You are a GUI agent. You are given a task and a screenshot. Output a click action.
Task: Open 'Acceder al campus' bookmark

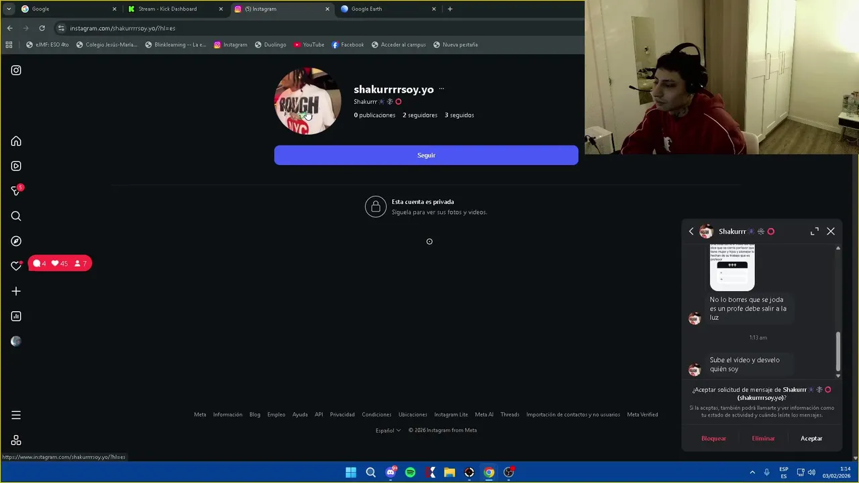[x=398, y=45]
